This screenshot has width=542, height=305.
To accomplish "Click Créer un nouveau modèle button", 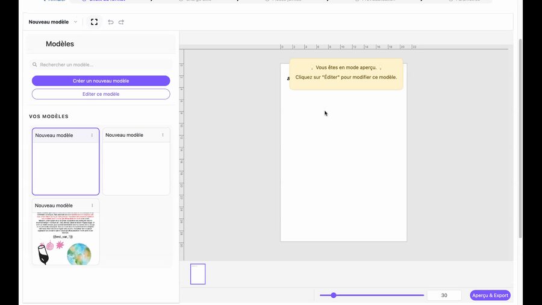I will (101, 81).
